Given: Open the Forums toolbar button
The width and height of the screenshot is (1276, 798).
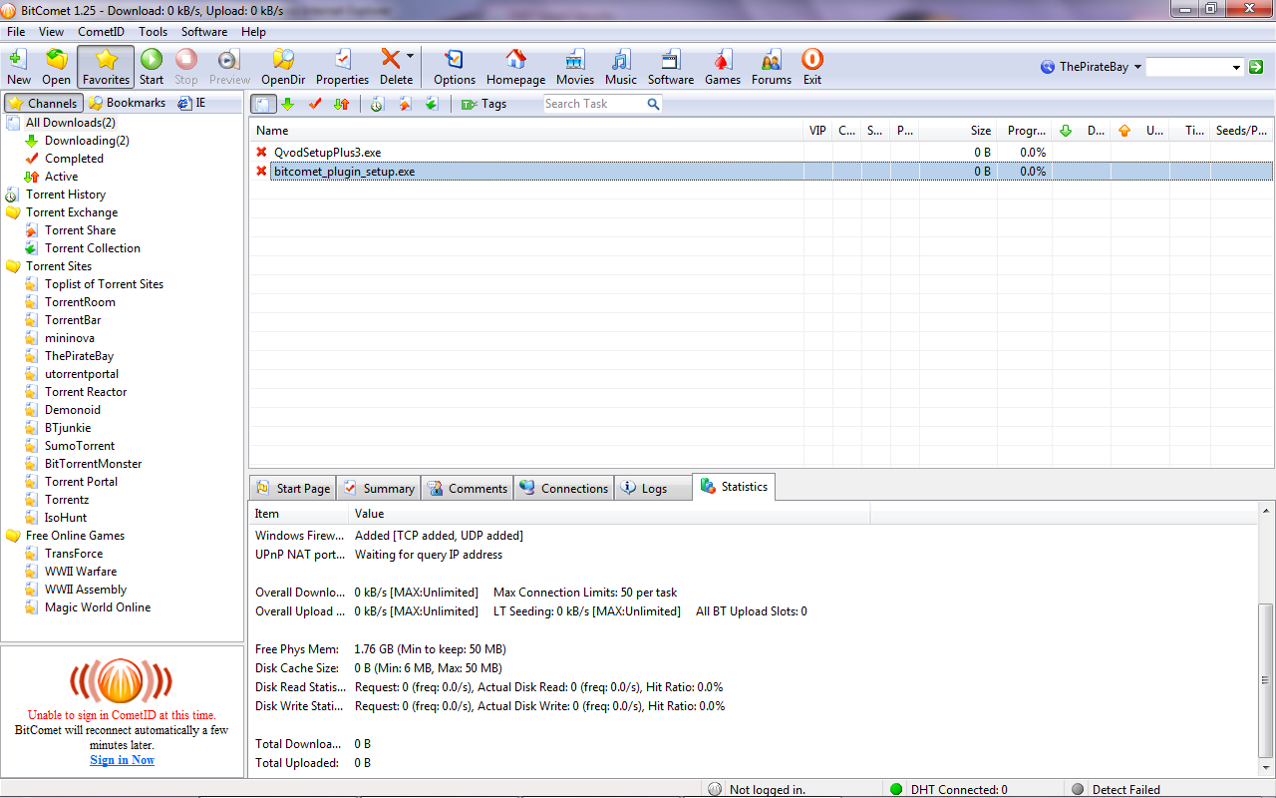Looking at the screenshot, I should pos(772,67).
